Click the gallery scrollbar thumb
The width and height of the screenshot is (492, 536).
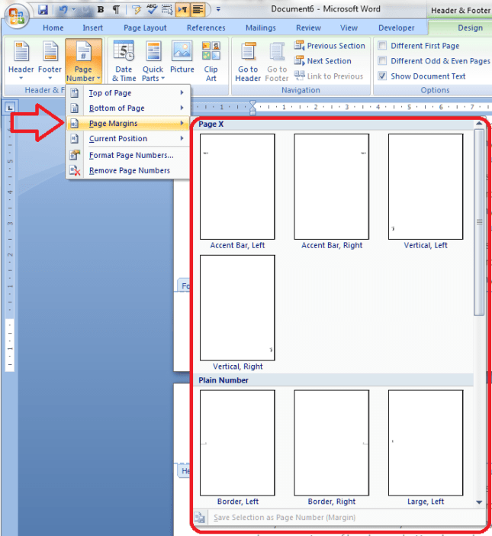tap(479, 222)
